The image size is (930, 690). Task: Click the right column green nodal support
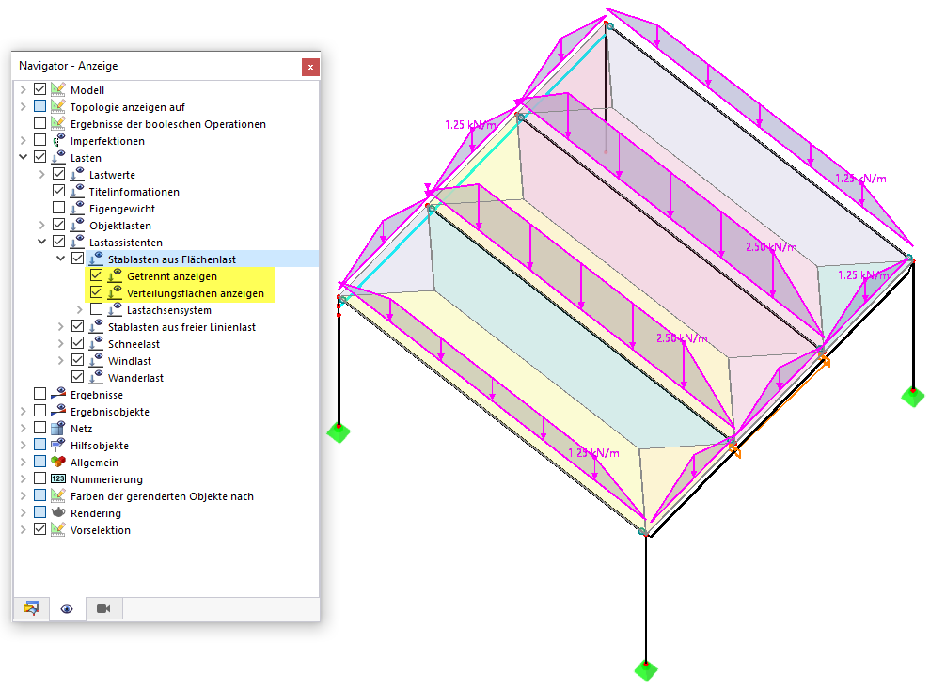913,396
